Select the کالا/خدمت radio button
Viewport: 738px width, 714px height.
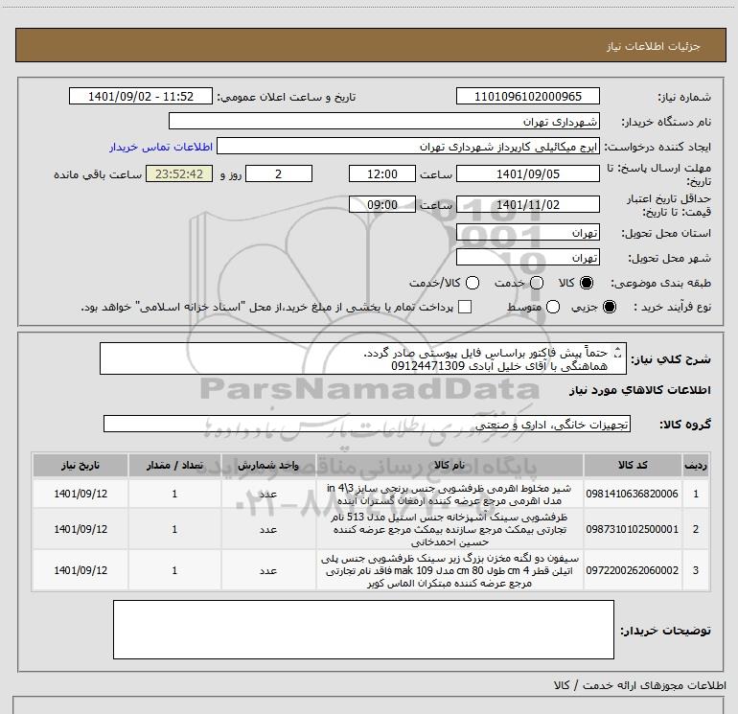[x=473, y=283]
